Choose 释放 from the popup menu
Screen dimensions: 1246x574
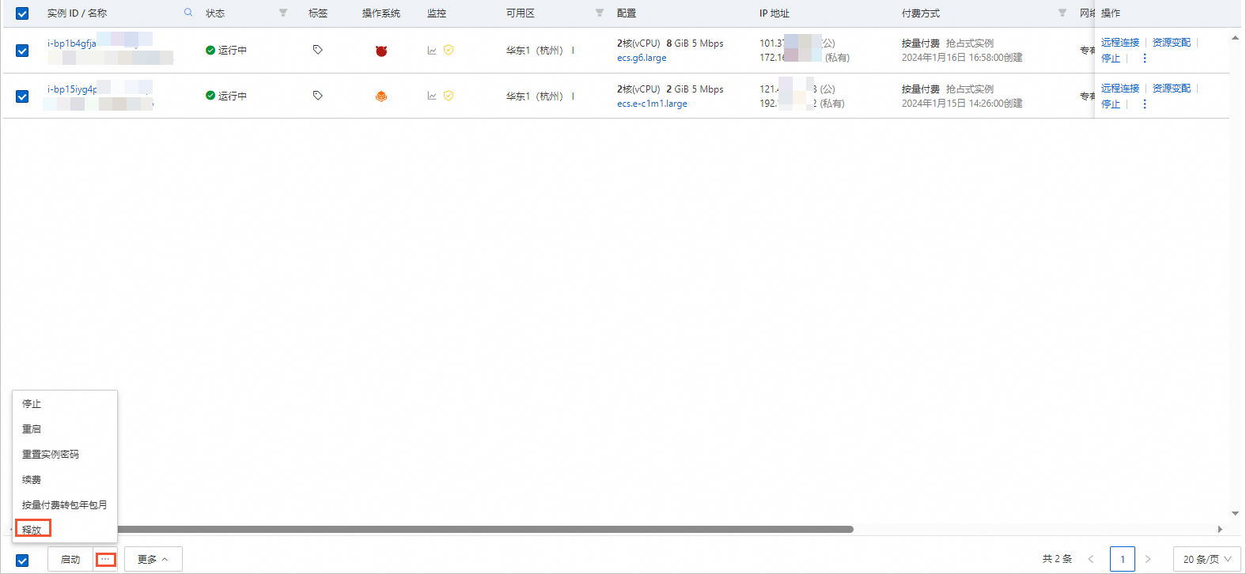pyautogui.click(x=32, y=529)
